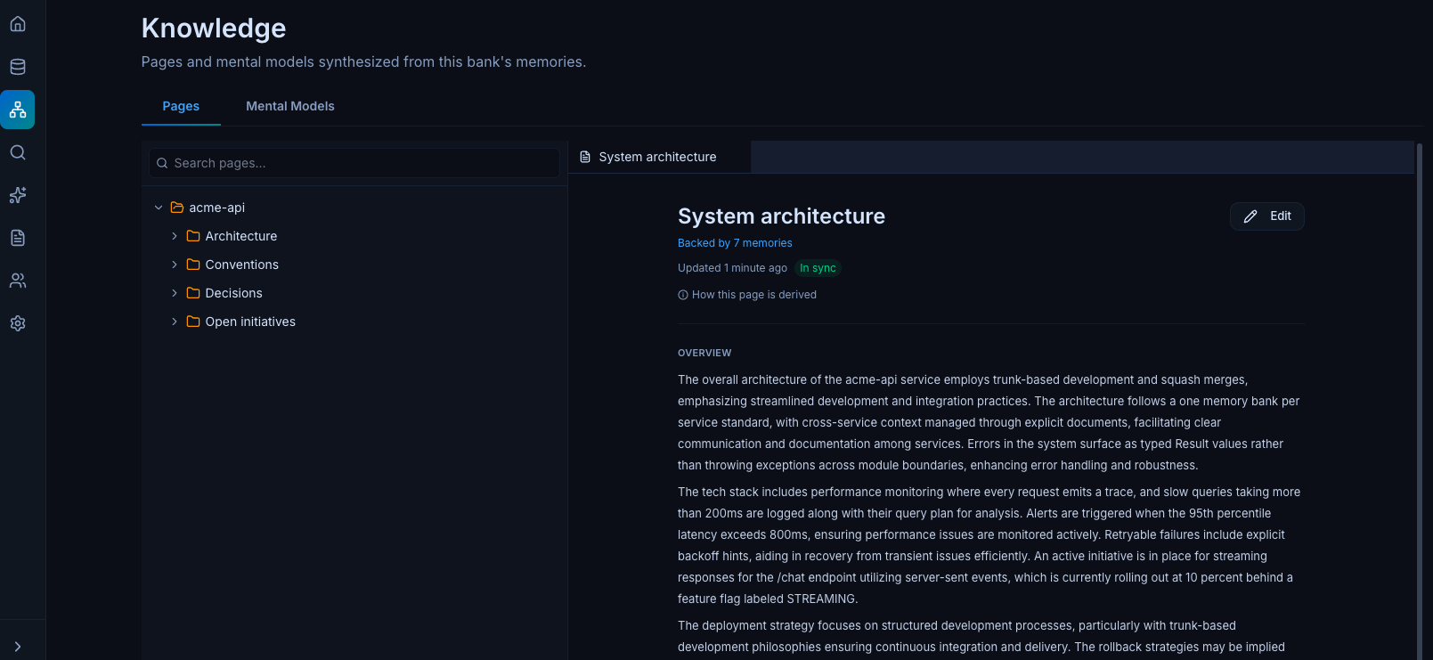
Task: Switch to the Pages tab
Action: pyautogui.click(x=181, y=106)
